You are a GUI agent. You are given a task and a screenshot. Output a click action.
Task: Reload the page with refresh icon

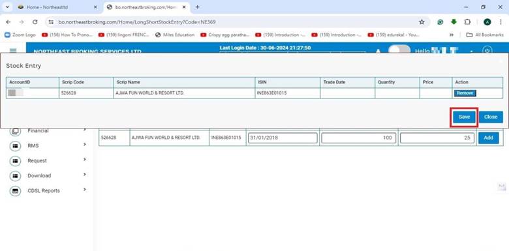(35, 22)
